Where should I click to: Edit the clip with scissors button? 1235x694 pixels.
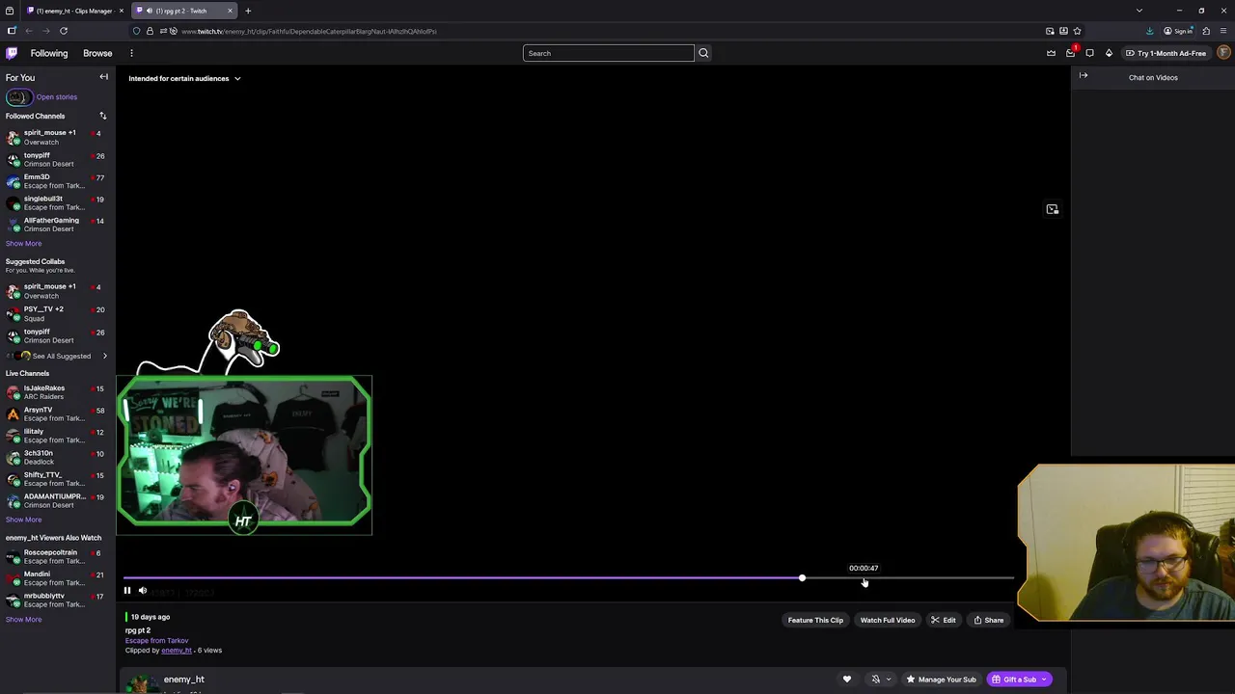click(943, 620)
